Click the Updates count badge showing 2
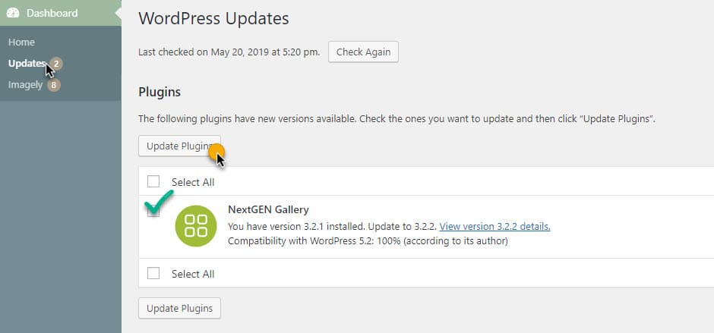This screenshot has height=333, width=714. click(56, 64)
